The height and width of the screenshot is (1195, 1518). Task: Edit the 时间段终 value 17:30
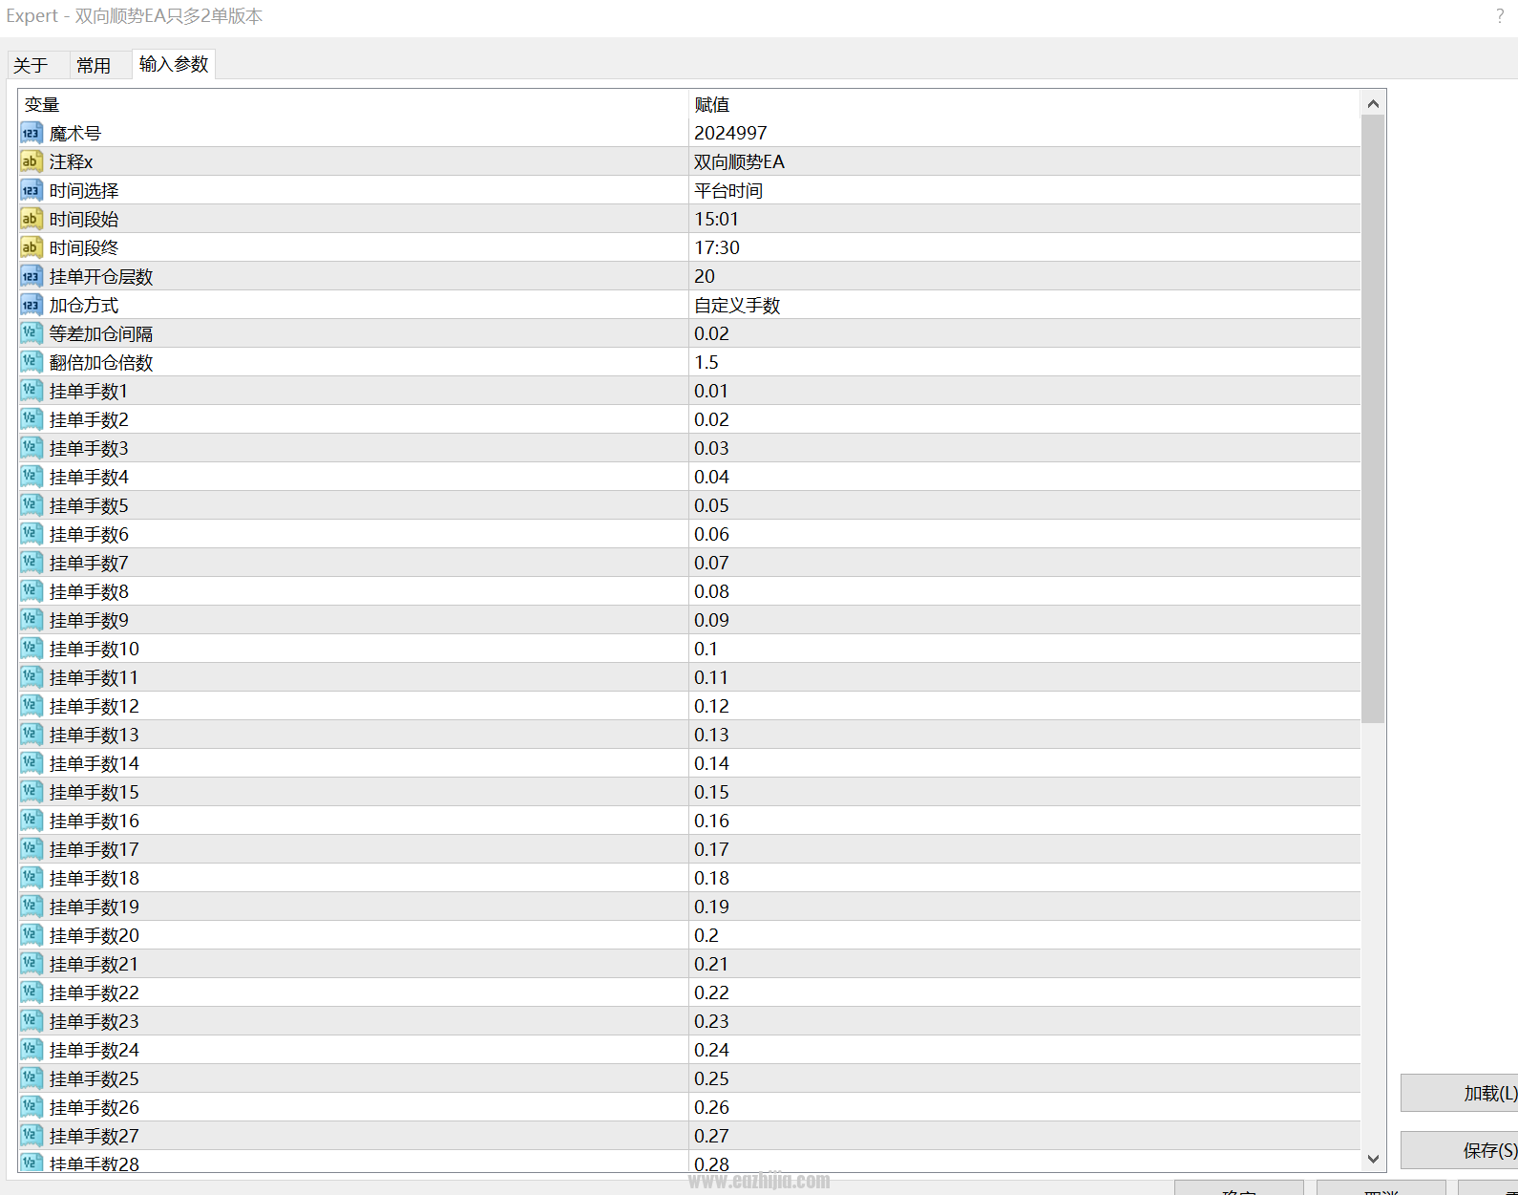1024,247
